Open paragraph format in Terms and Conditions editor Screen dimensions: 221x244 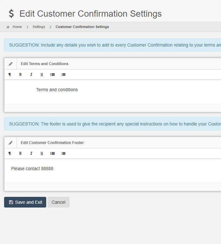pos(10,75)
